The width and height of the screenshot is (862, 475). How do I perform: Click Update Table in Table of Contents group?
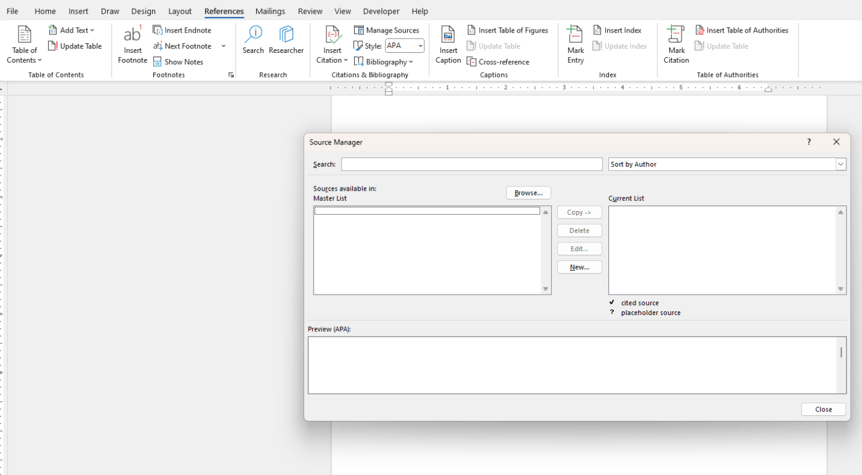pyautogui.click(x=75, y=46)
